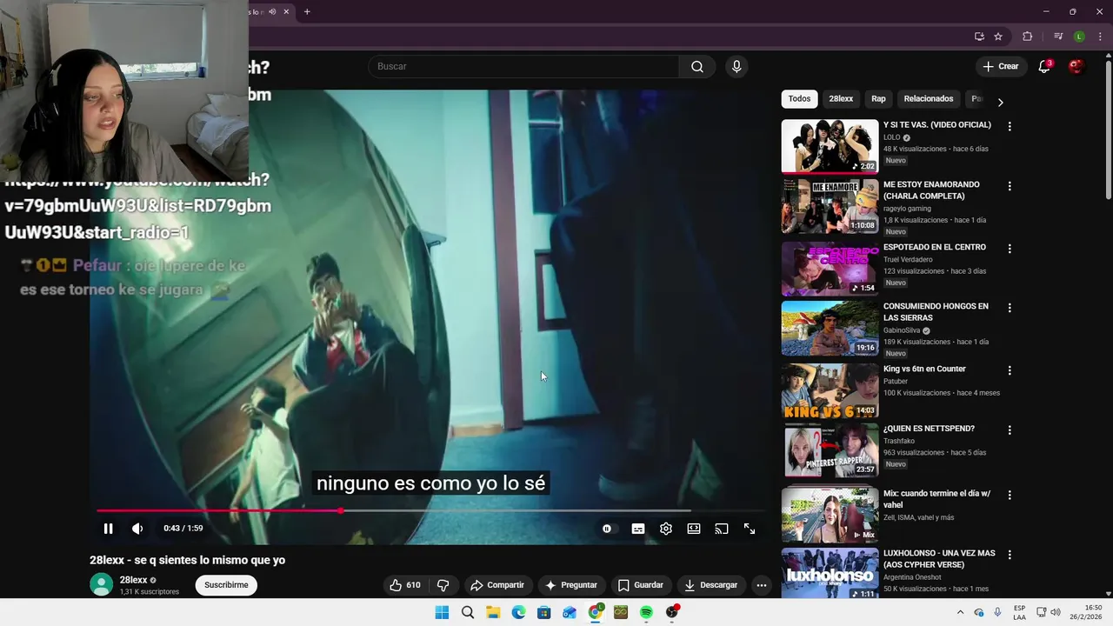Click the video progress bar scrubber
This screenshot has width=1113, height=626.
pyautogui.click(x=341, y=510)
